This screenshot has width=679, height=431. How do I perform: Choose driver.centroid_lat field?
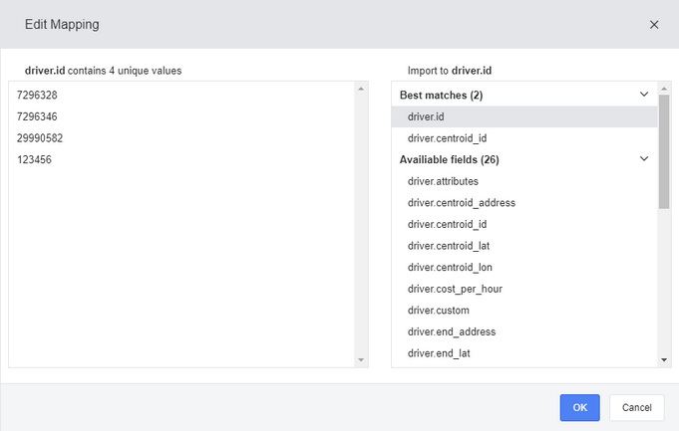click(x=524, y=246)
